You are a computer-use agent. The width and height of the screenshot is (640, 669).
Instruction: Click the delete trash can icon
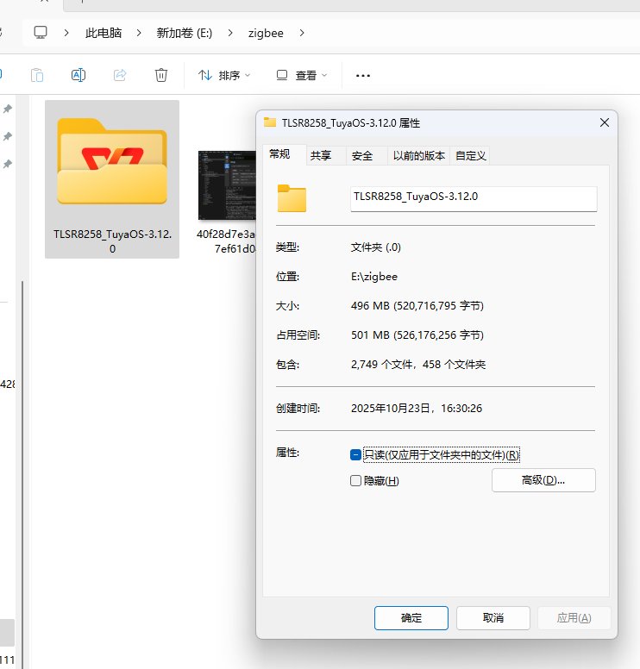click(x=161, y=75)
